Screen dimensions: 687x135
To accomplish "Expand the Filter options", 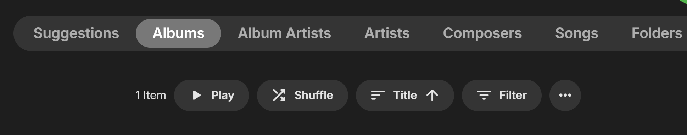I will (502, 95).
